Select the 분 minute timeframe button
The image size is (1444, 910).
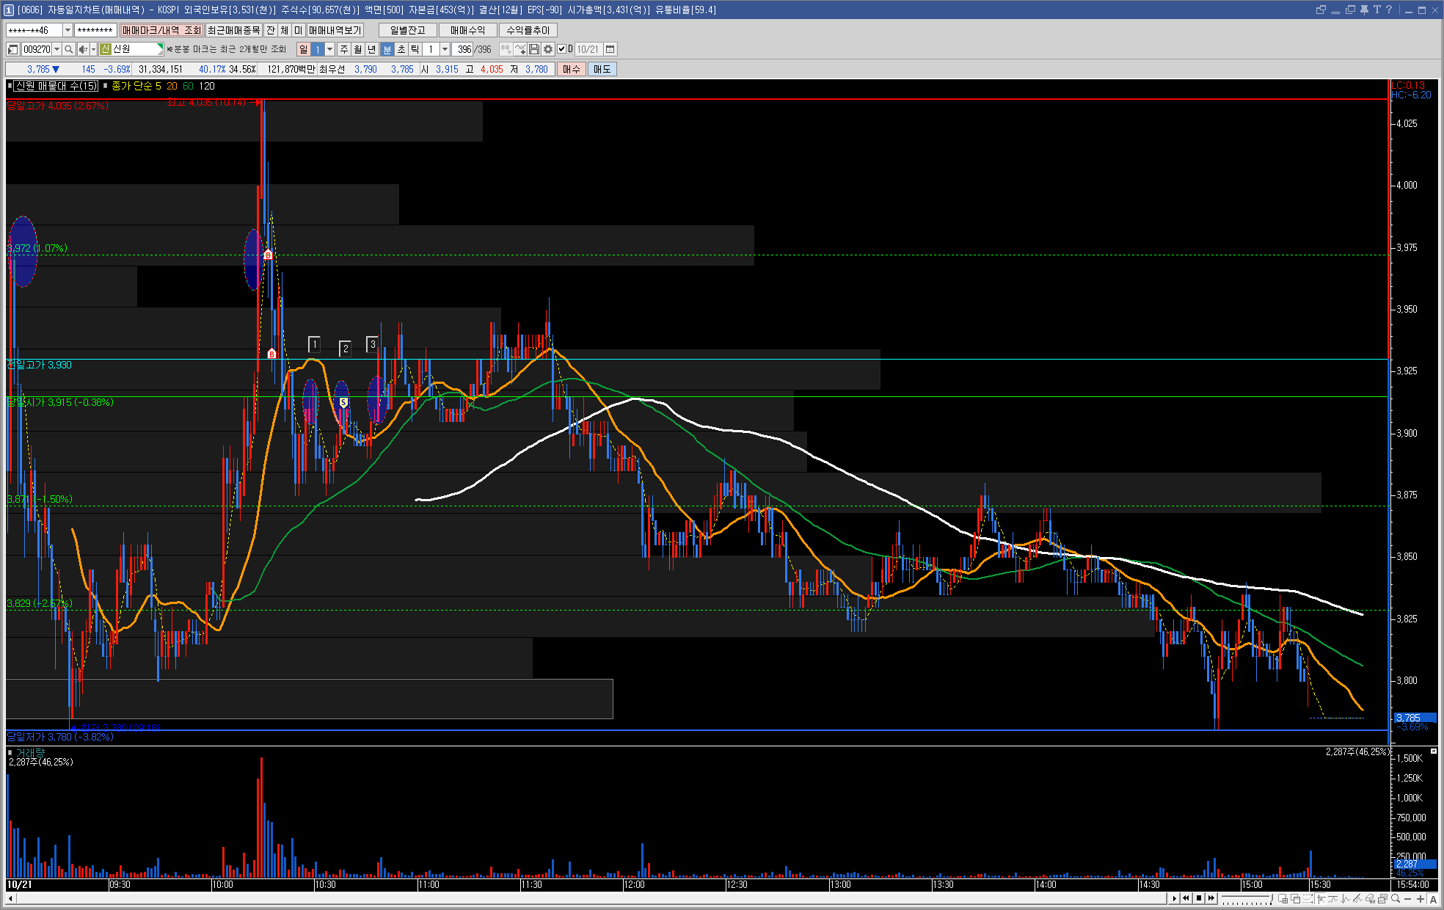387,49
